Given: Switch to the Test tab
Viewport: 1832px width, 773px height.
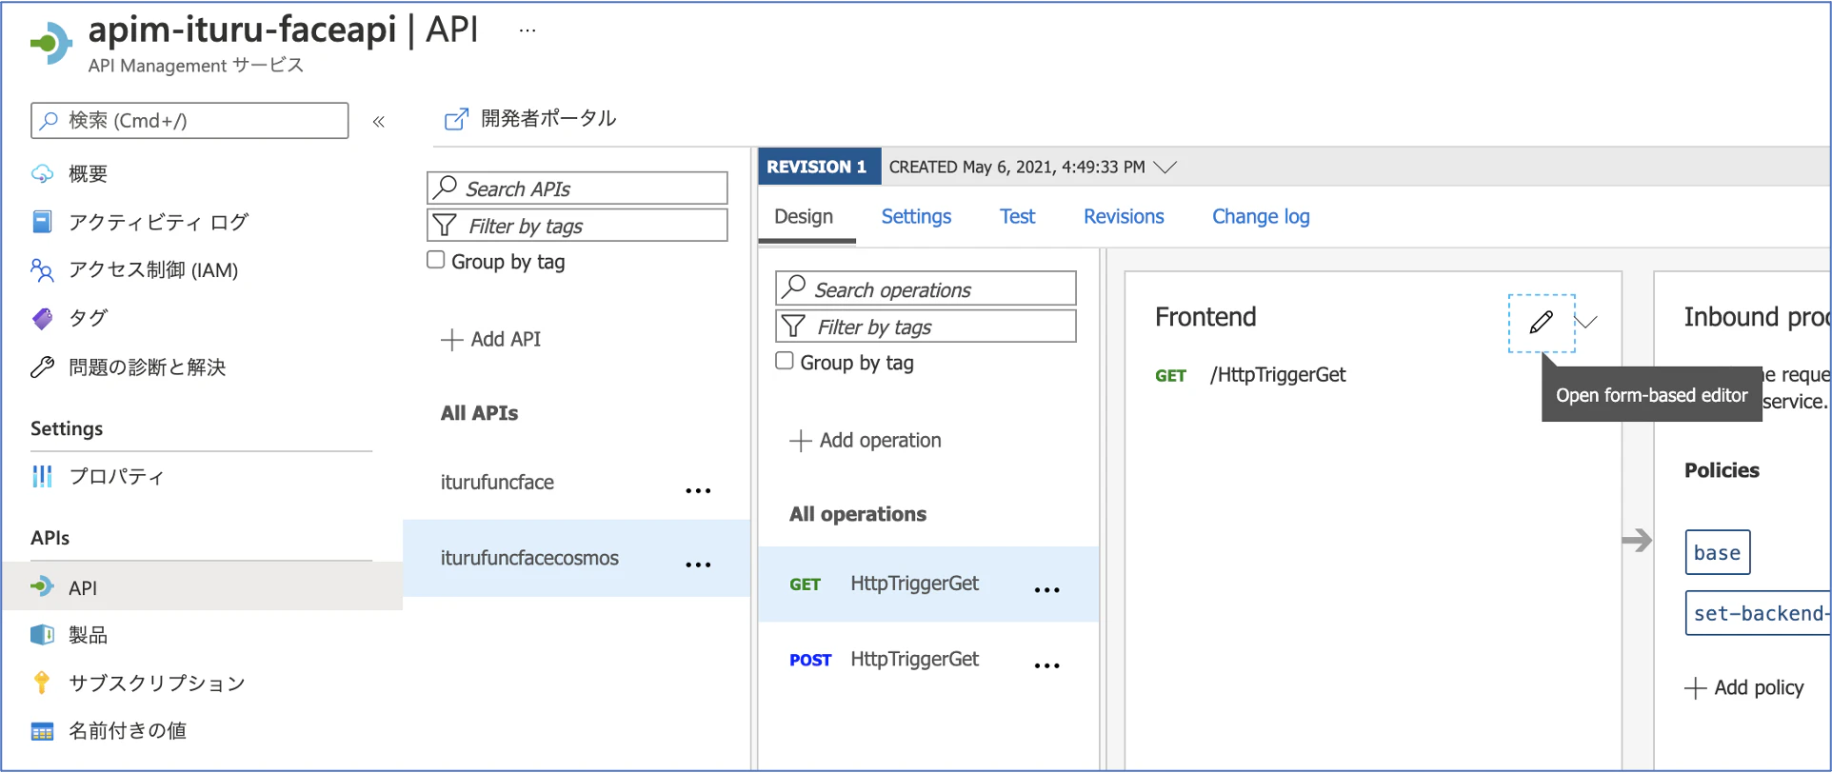Looking at the screenshot, I should [1017, 217].
